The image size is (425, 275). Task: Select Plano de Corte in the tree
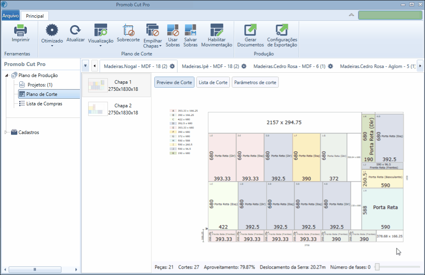click(x=42, y=94)
